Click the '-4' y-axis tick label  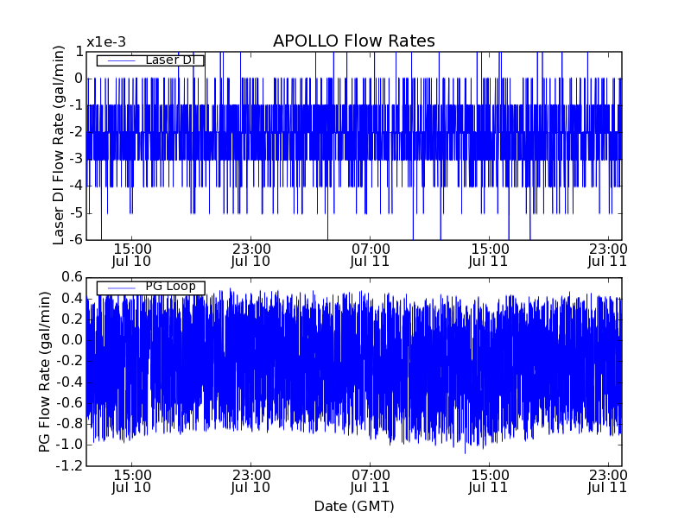click(x=76, y=186)
